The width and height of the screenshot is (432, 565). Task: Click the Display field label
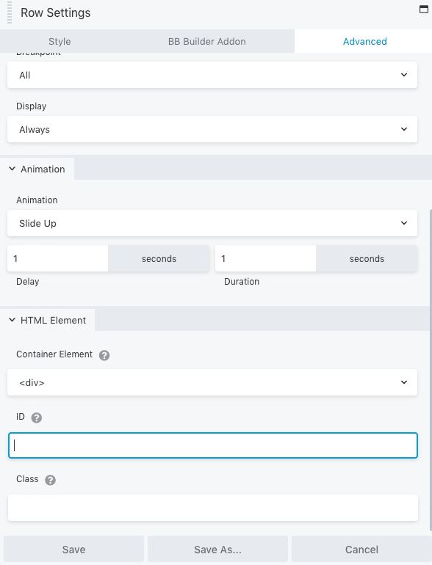[x=32, y=106]
